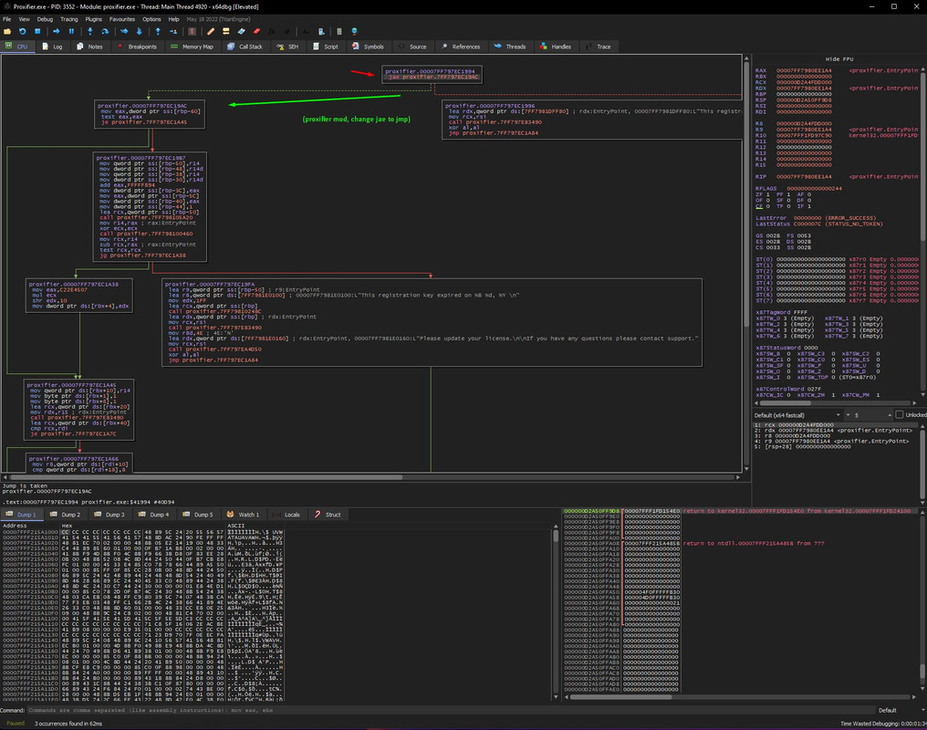Open the Patches bandage icon
The width and height of the screenshot is (927, 730).
point(211,31)
